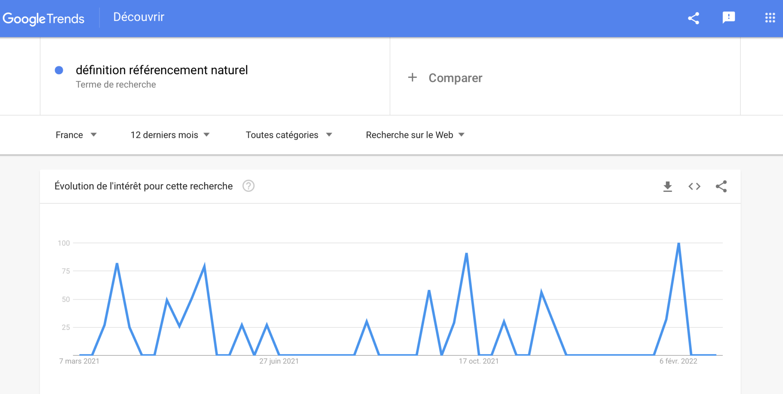Click the Google Trends logo

43,18
